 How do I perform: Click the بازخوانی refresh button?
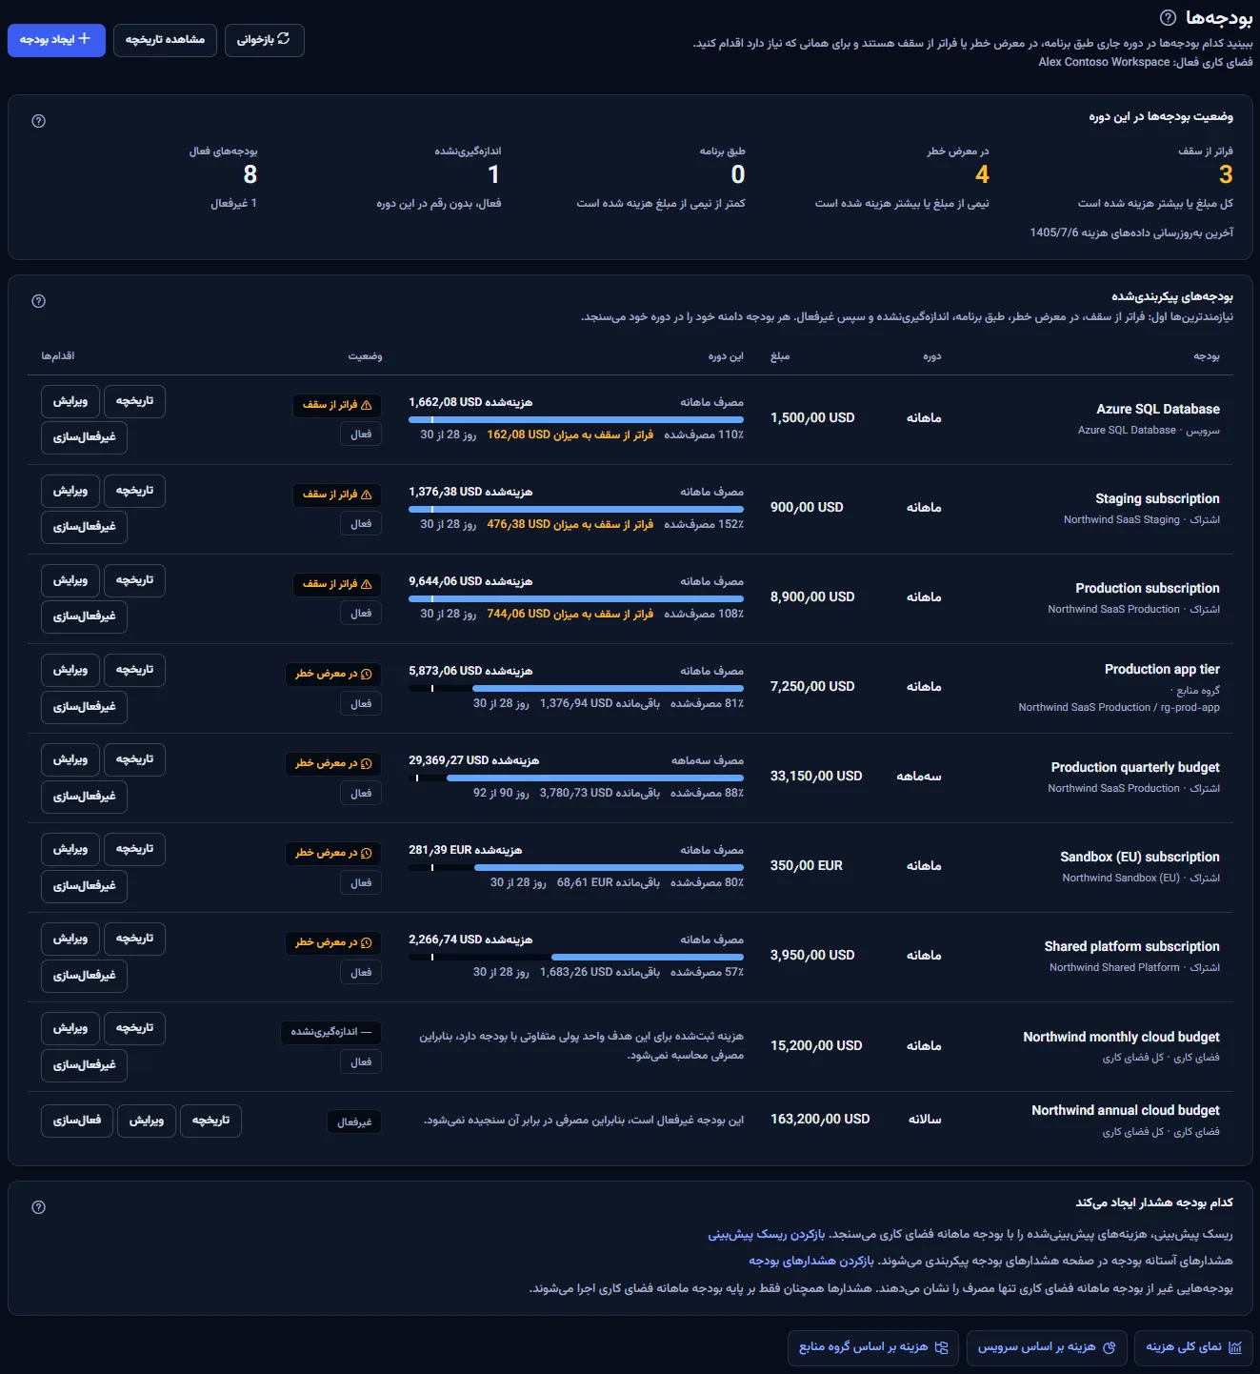click(x=265, y=40)
